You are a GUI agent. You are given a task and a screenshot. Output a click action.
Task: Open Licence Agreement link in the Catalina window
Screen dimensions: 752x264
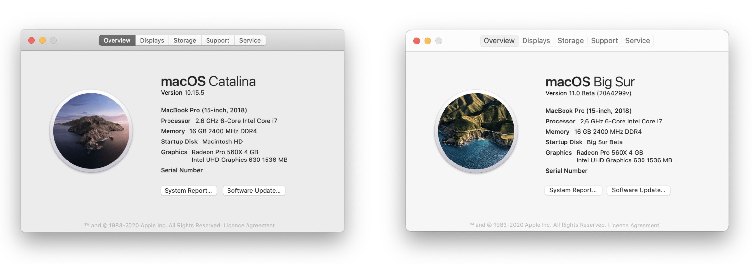[x=249, y=225]
